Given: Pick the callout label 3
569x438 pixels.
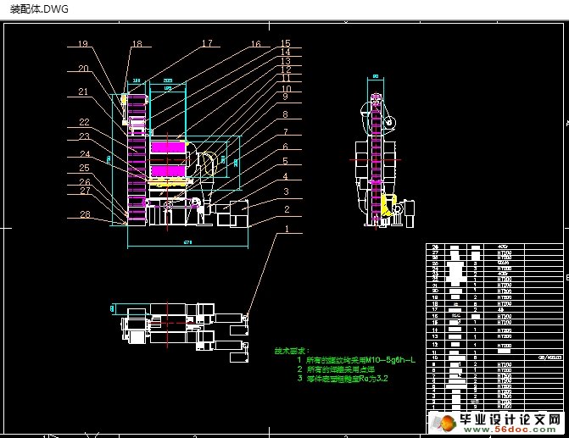Looking at the screenshot, I should click(x=286, y=191).
